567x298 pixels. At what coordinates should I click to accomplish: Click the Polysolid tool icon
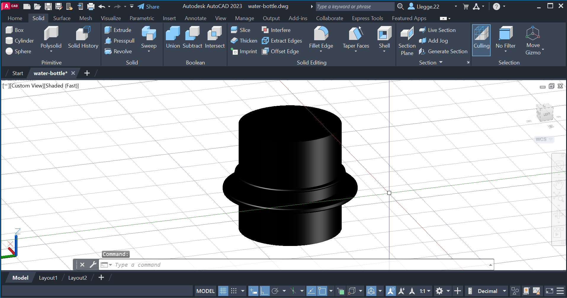point(51,33)
